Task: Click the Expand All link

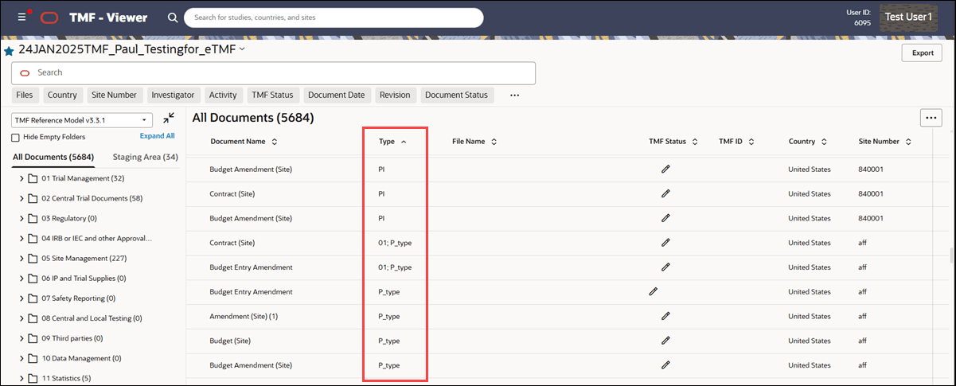Action: click(x=157, y=136)
